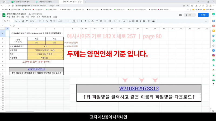Open the horizontal align dropdown
This screenshot has height=121, width=216.
111,21
